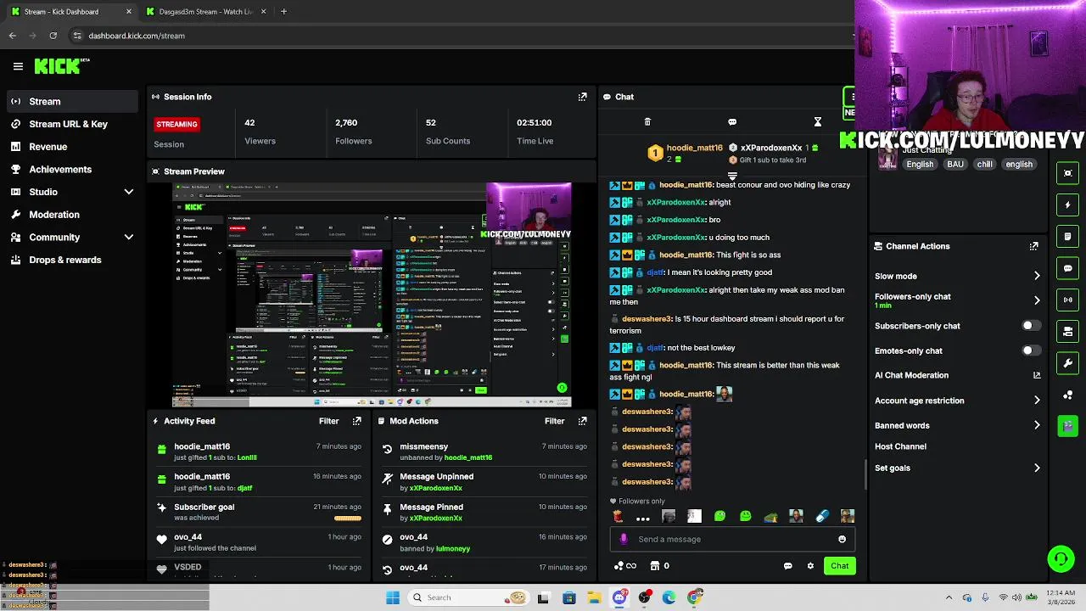Open Banned words options arrow

pos(1037,425)
